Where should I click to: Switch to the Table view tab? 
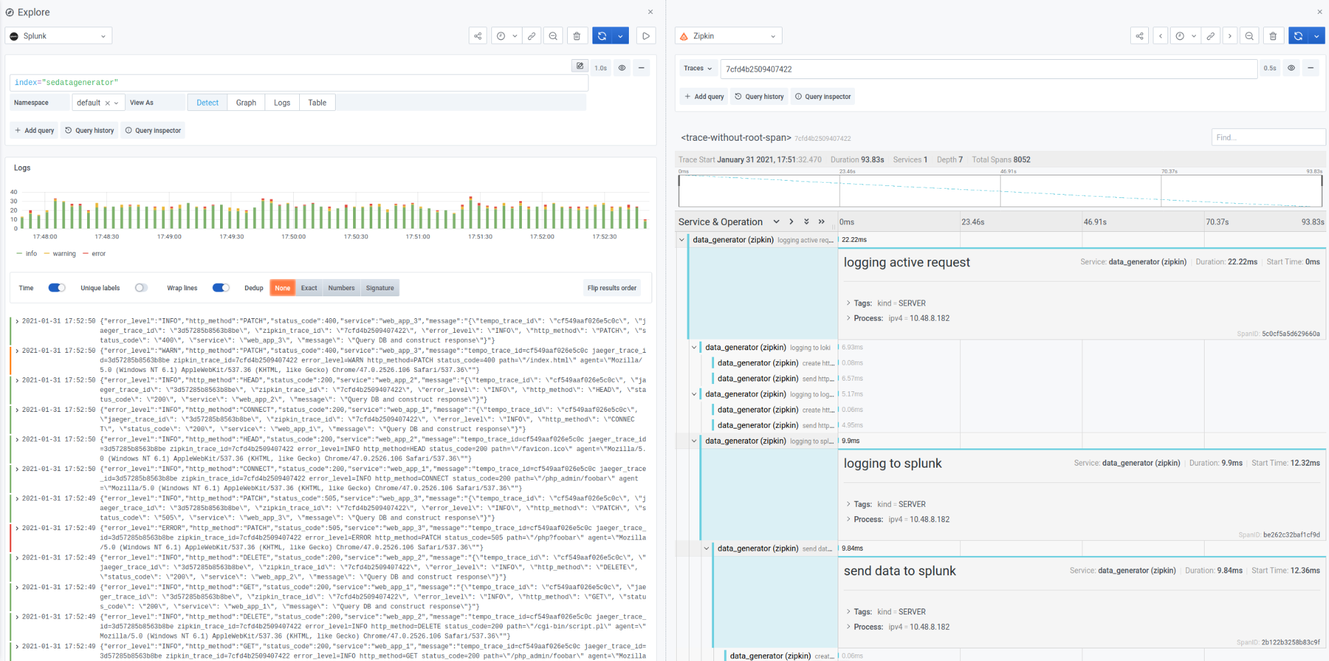pyautogui.click(x=317, y=102)
